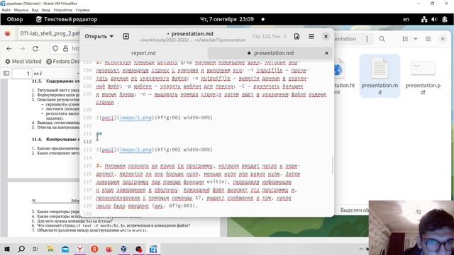Click the network icon in top bar
The image size is (454, 255).
pyautogui.click(x=424, y=19)
